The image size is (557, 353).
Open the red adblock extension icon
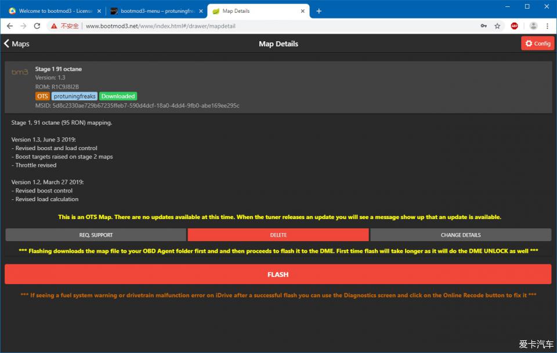coord(515,26)
